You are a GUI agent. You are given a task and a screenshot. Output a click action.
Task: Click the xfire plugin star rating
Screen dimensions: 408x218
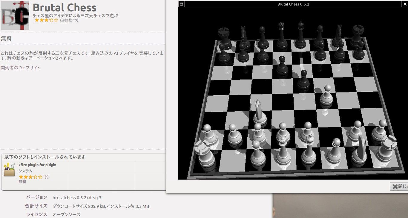point(30,177)
